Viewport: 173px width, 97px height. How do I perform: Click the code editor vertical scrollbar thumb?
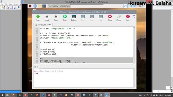(x=134, y=51)
